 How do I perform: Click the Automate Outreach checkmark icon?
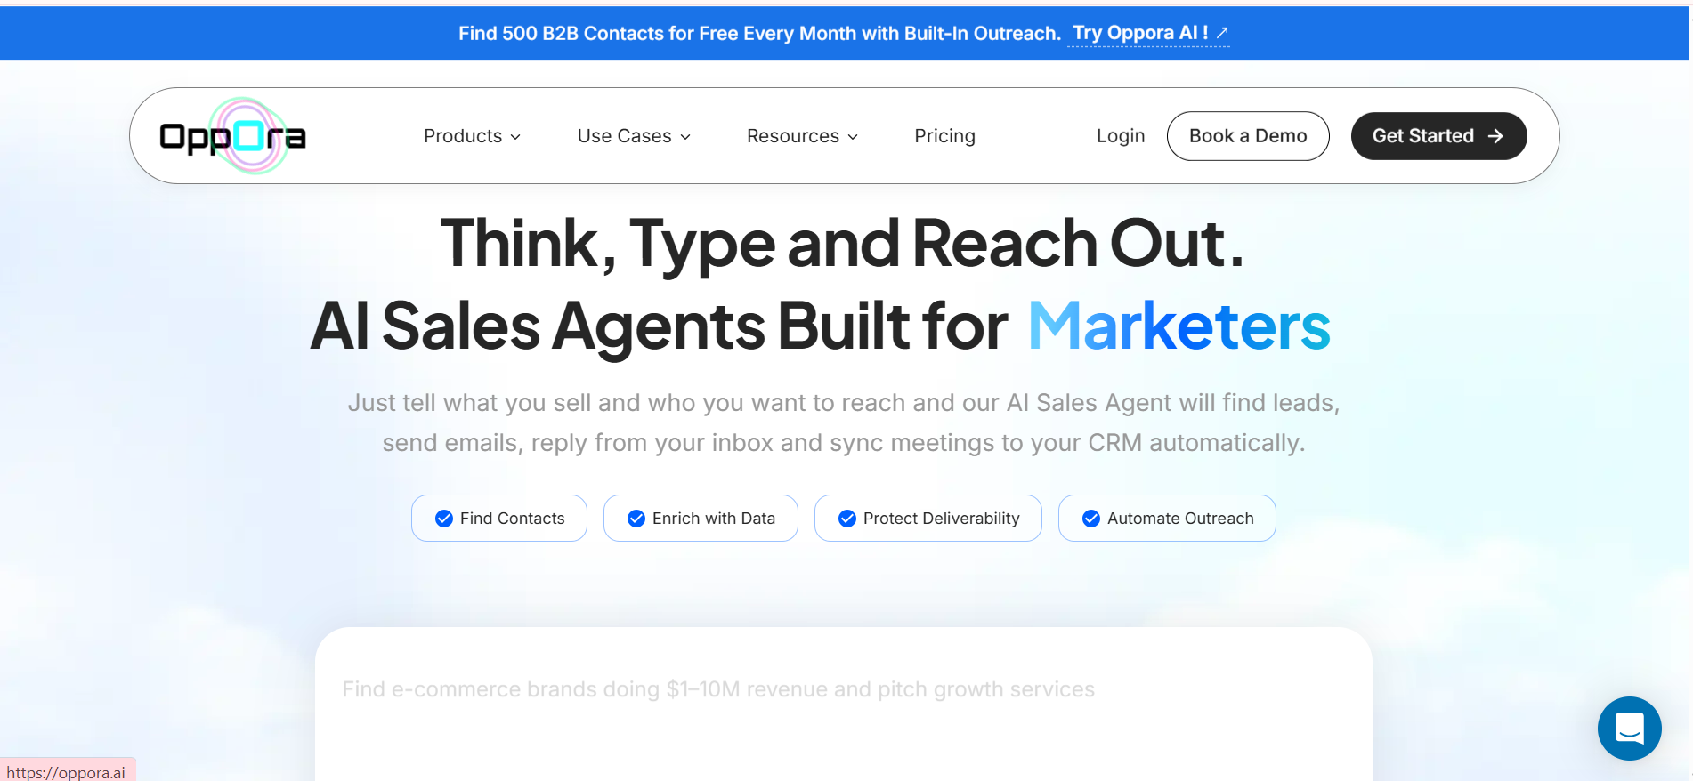point(1091,519)
